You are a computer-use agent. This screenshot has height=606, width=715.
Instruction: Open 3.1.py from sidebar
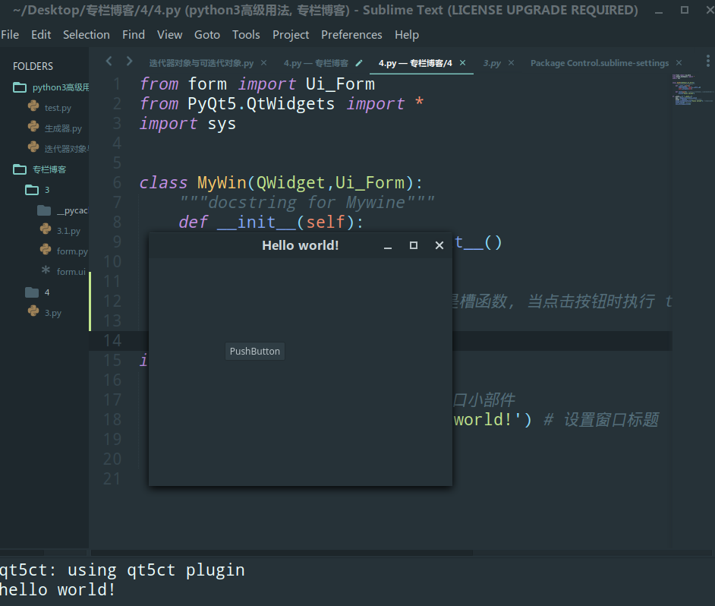pyautogui.click(x=68, y=231)
